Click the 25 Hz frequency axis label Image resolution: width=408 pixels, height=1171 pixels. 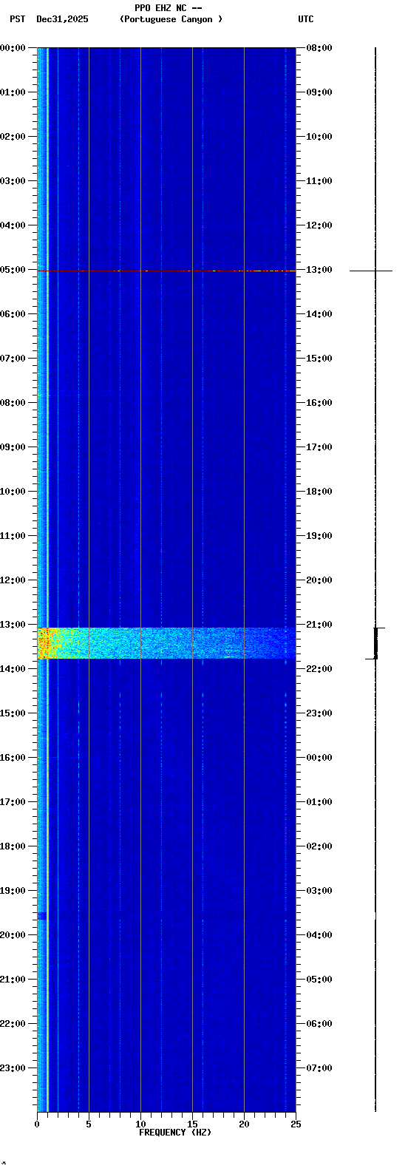[x=296, y=1124]
